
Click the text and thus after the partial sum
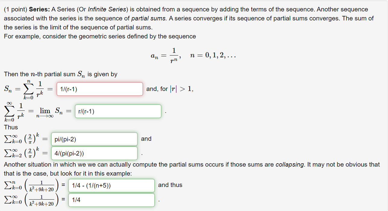pos(170,185)
